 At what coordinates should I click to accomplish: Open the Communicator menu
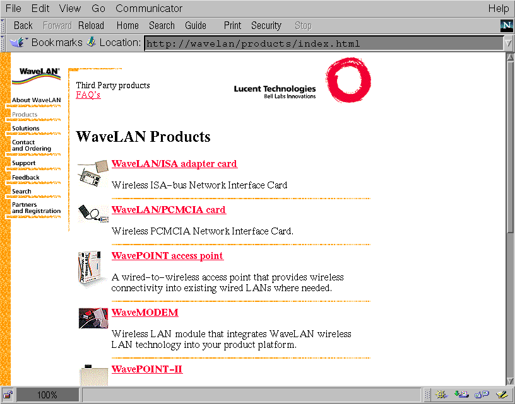pos(149,9)
